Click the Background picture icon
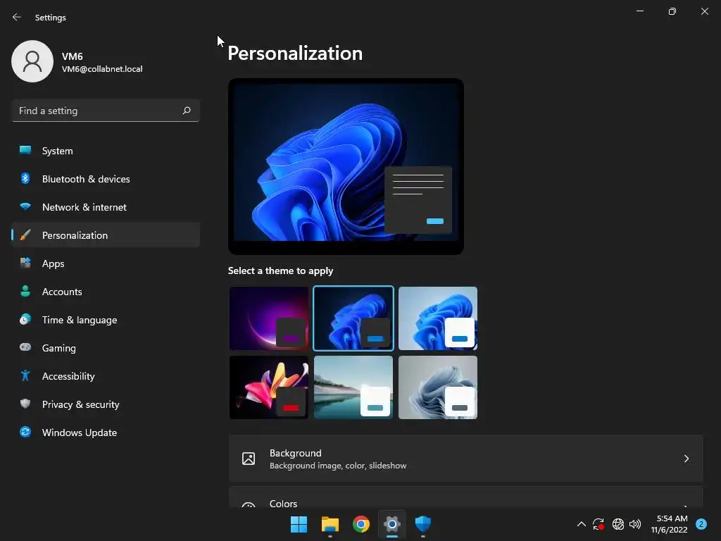 pyautogui.click(x=249, y=459)
